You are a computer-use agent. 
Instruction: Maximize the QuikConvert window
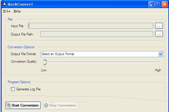[158, 4]
